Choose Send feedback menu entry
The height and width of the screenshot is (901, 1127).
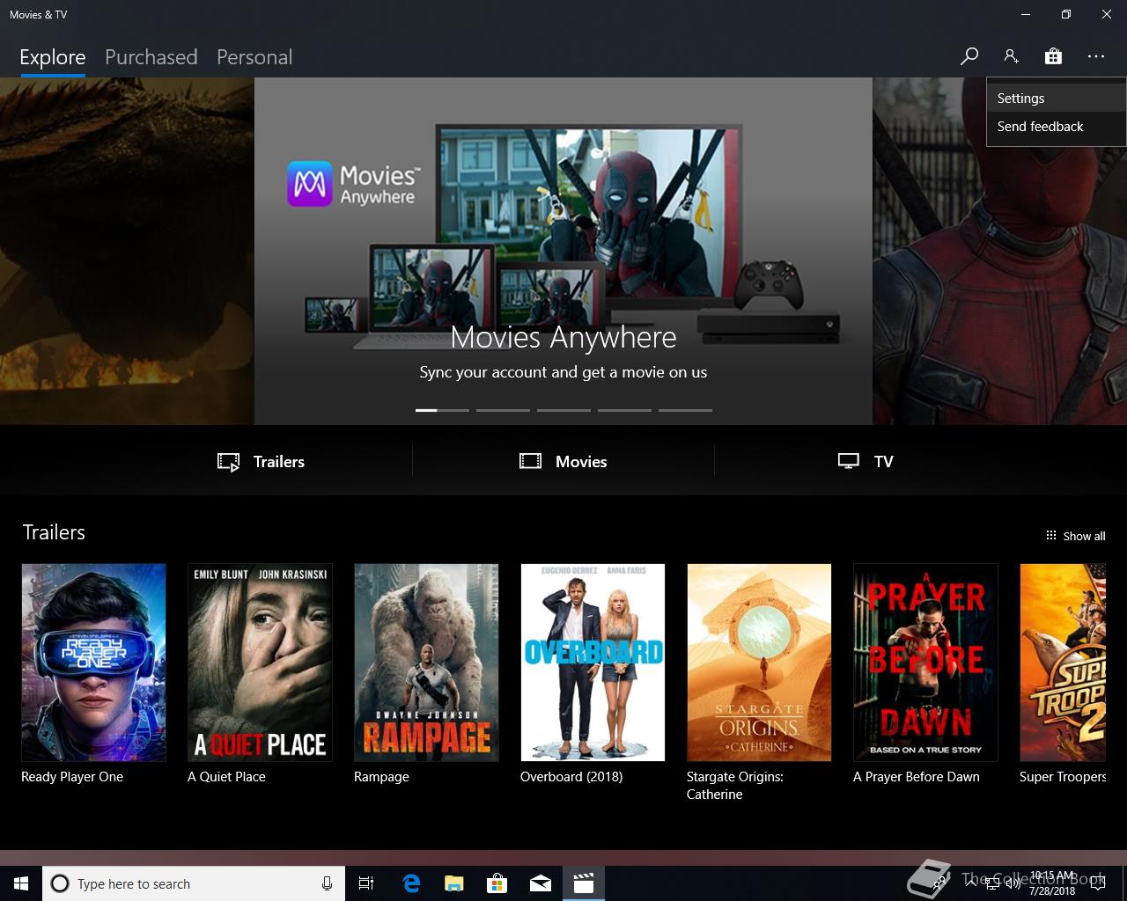(x=1056, y=127)
